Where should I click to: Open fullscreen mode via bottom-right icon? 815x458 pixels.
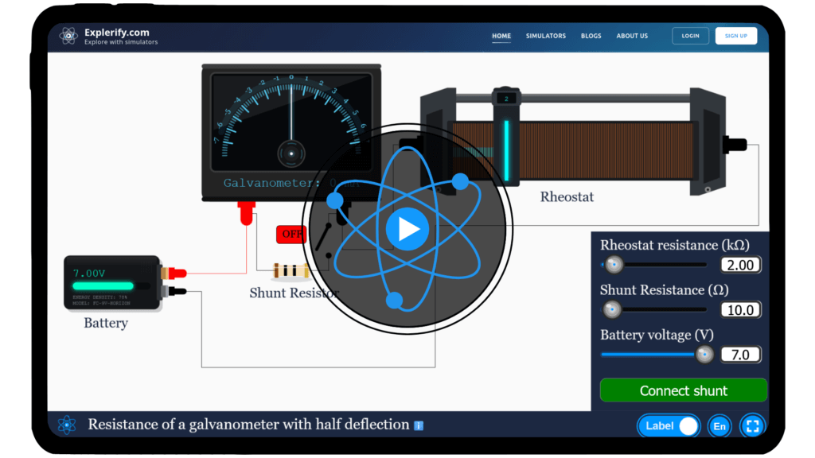pos(751,425)
